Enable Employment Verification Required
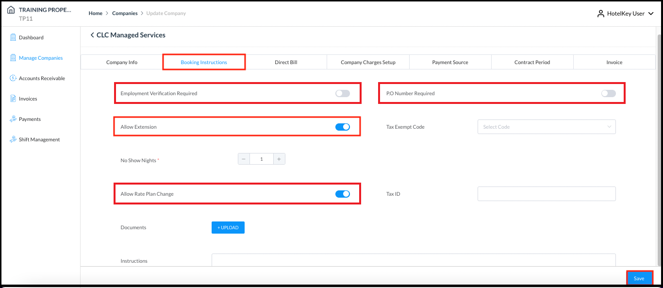This screenshot has width=663, height=288. [x=343, y=93]
